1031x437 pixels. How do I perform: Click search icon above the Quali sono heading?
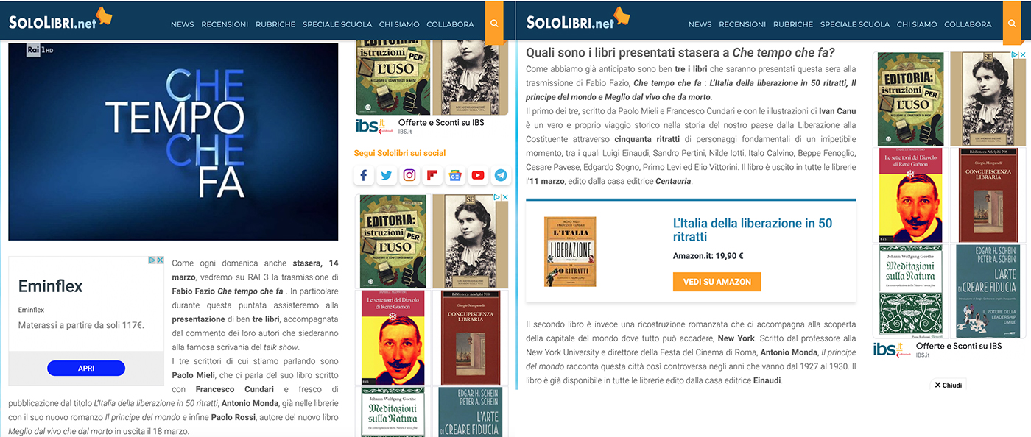1012,23
